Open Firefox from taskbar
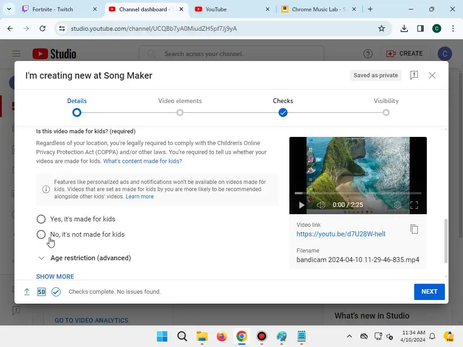 pos(222,336)
